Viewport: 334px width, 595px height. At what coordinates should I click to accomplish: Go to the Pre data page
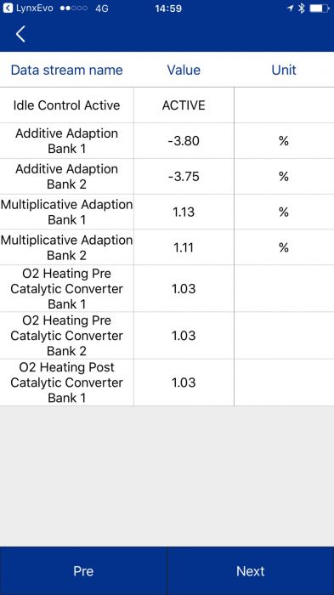pos(83,571)
